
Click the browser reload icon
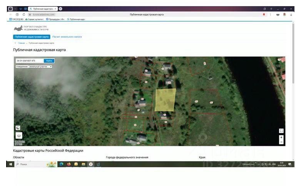click(24, 15)
